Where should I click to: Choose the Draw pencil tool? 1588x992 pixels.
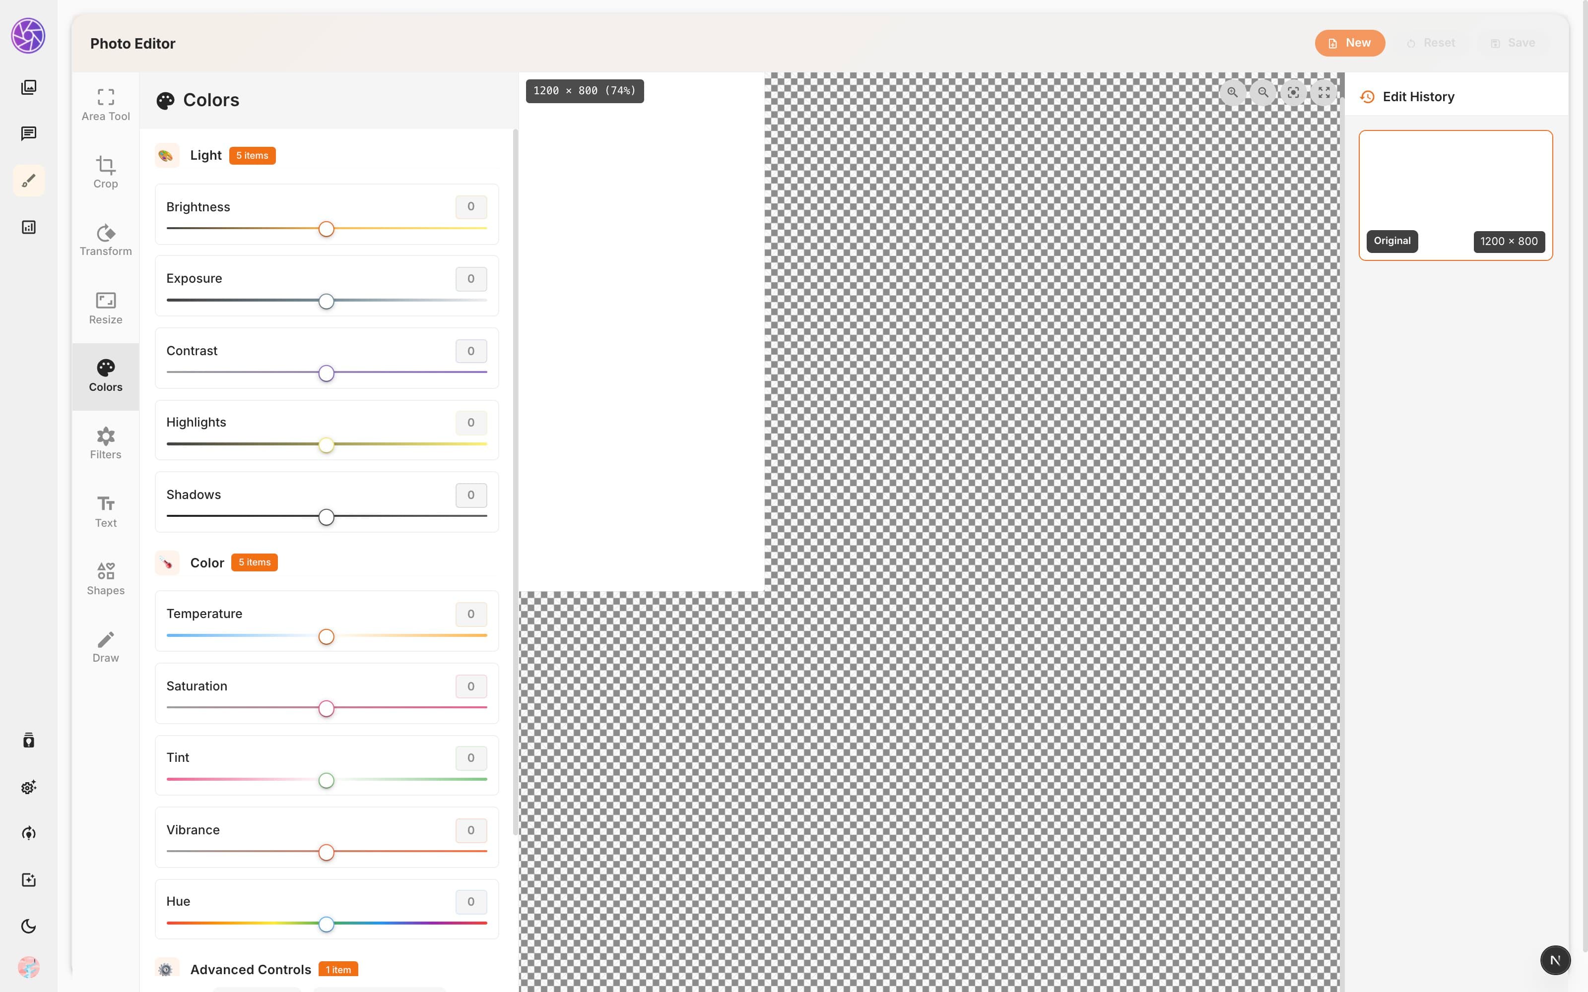tap(105, 647)
